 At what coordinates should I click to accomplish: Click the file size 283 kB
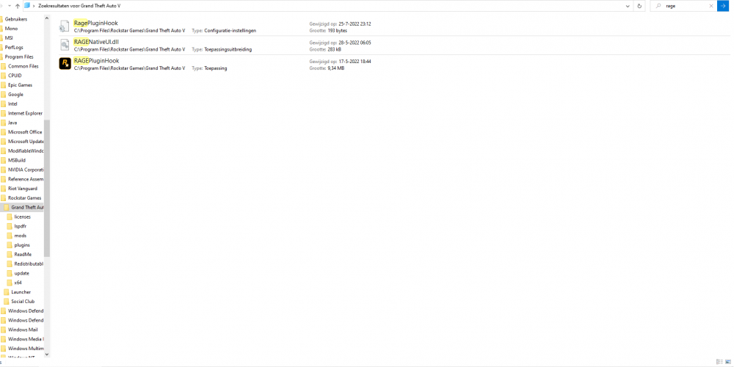[334, 49]
